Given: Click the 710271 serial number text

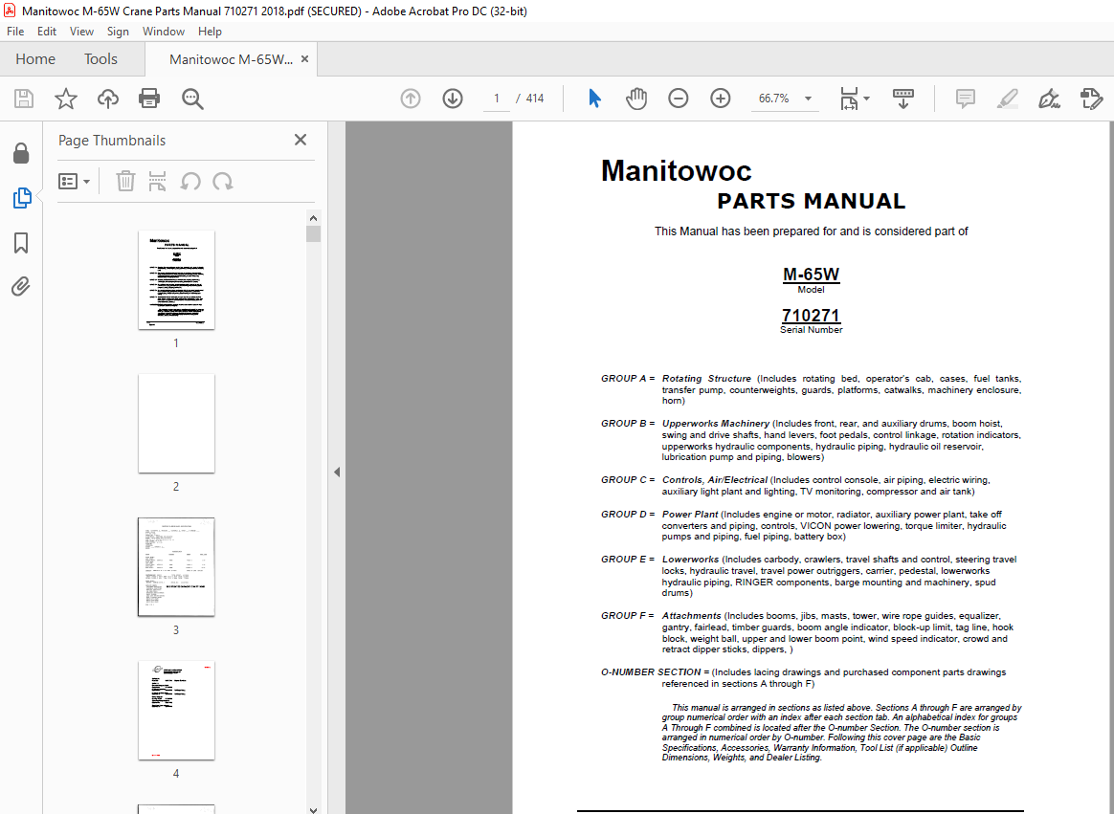Looking at the screenshot, I should [811, 316].
